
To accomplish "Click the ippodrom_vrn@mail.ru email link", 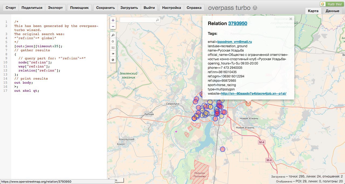I will [234, 42].
